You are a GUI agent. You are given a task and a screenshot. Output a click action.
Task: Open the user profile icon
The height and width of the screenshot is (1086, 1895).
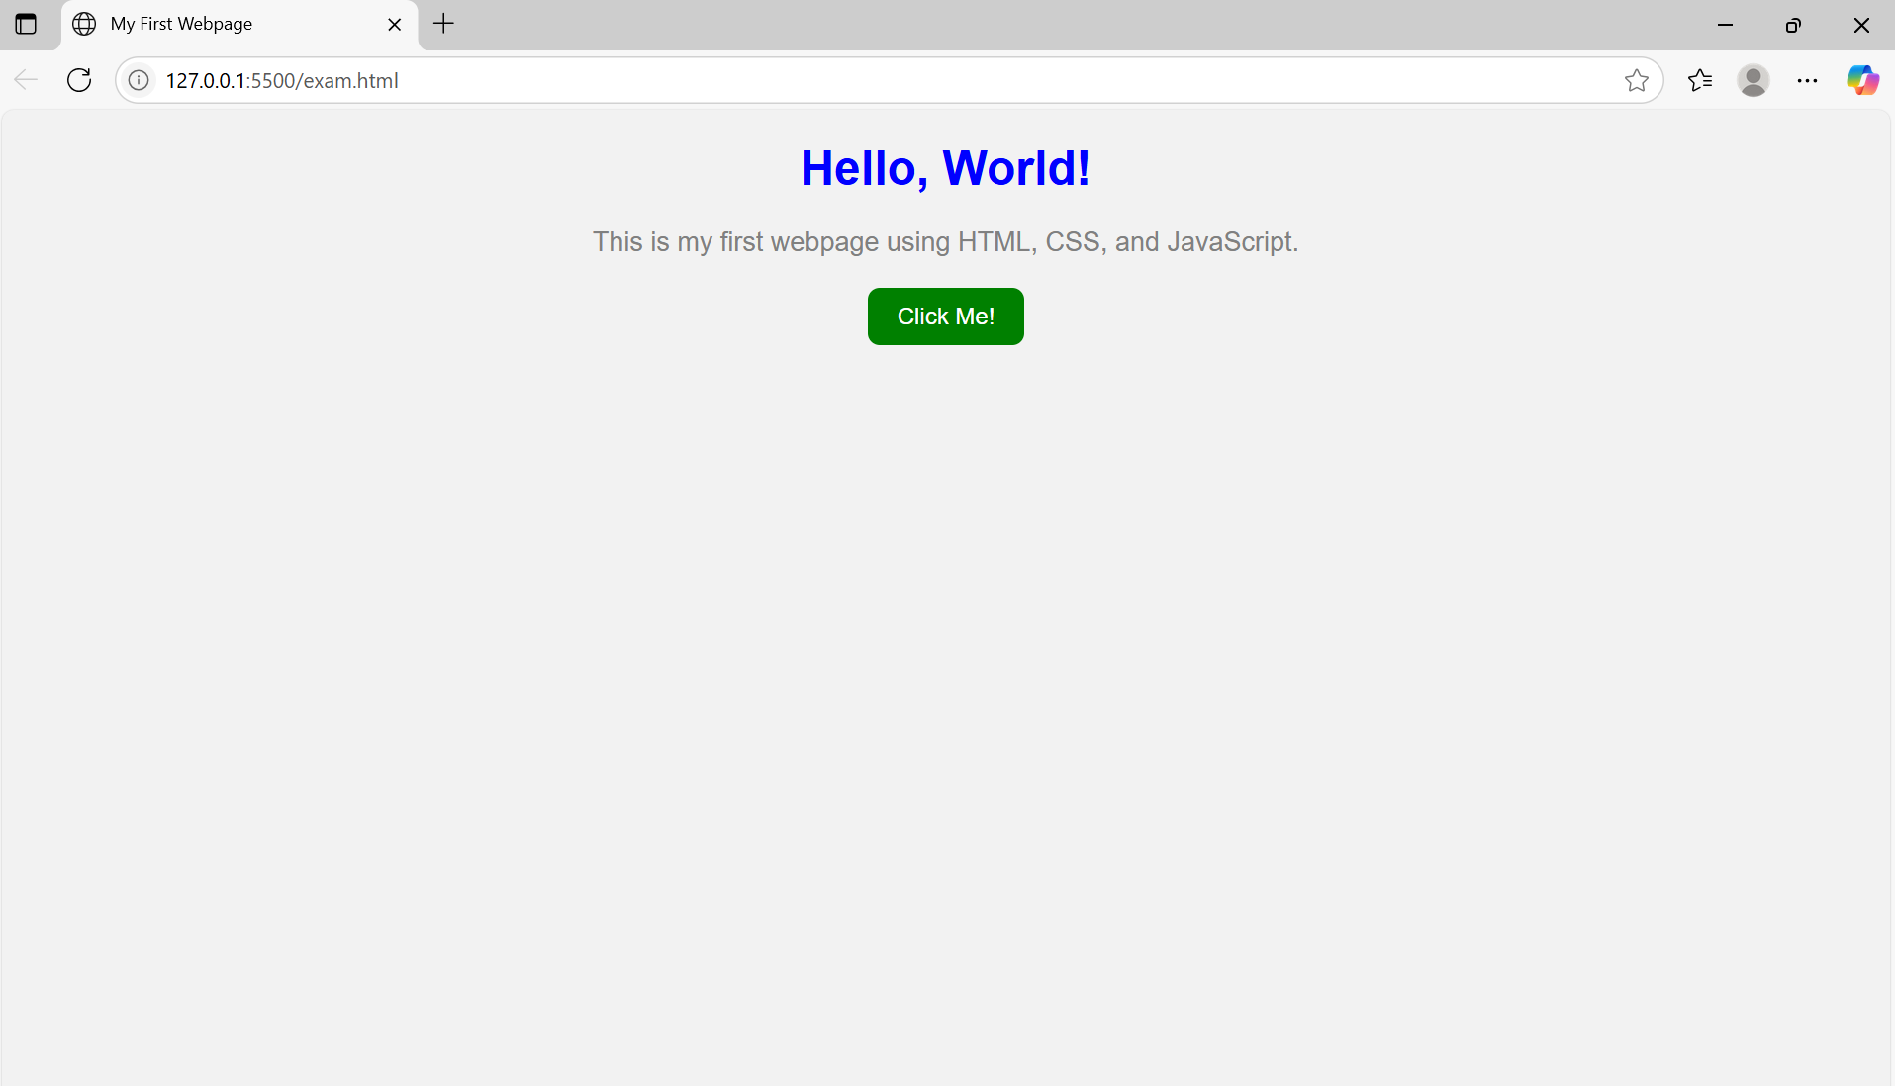pos(1753,80)
